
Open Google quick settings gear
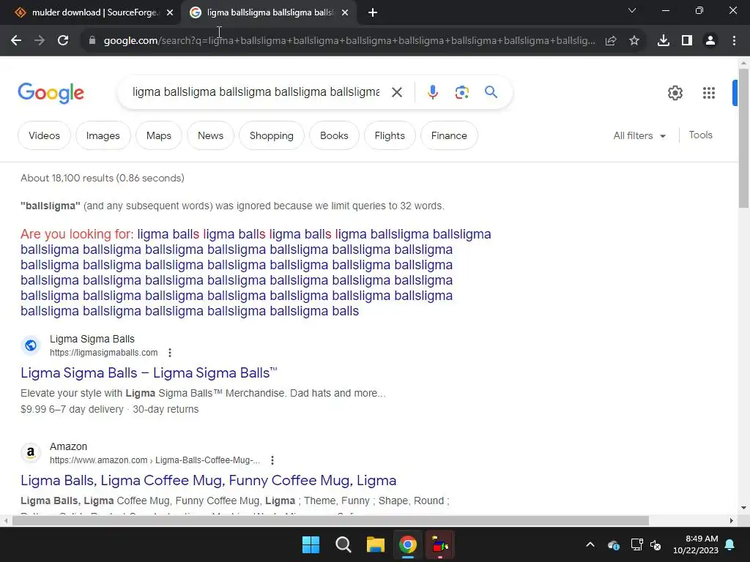(x=675, y=93)
